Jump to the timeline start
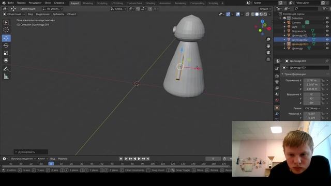 (126, 159)
